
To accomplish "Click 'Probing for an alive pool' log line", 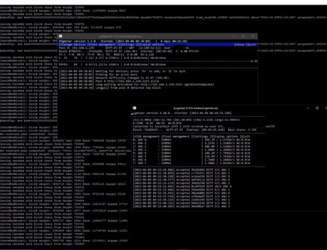I will 97,74.
